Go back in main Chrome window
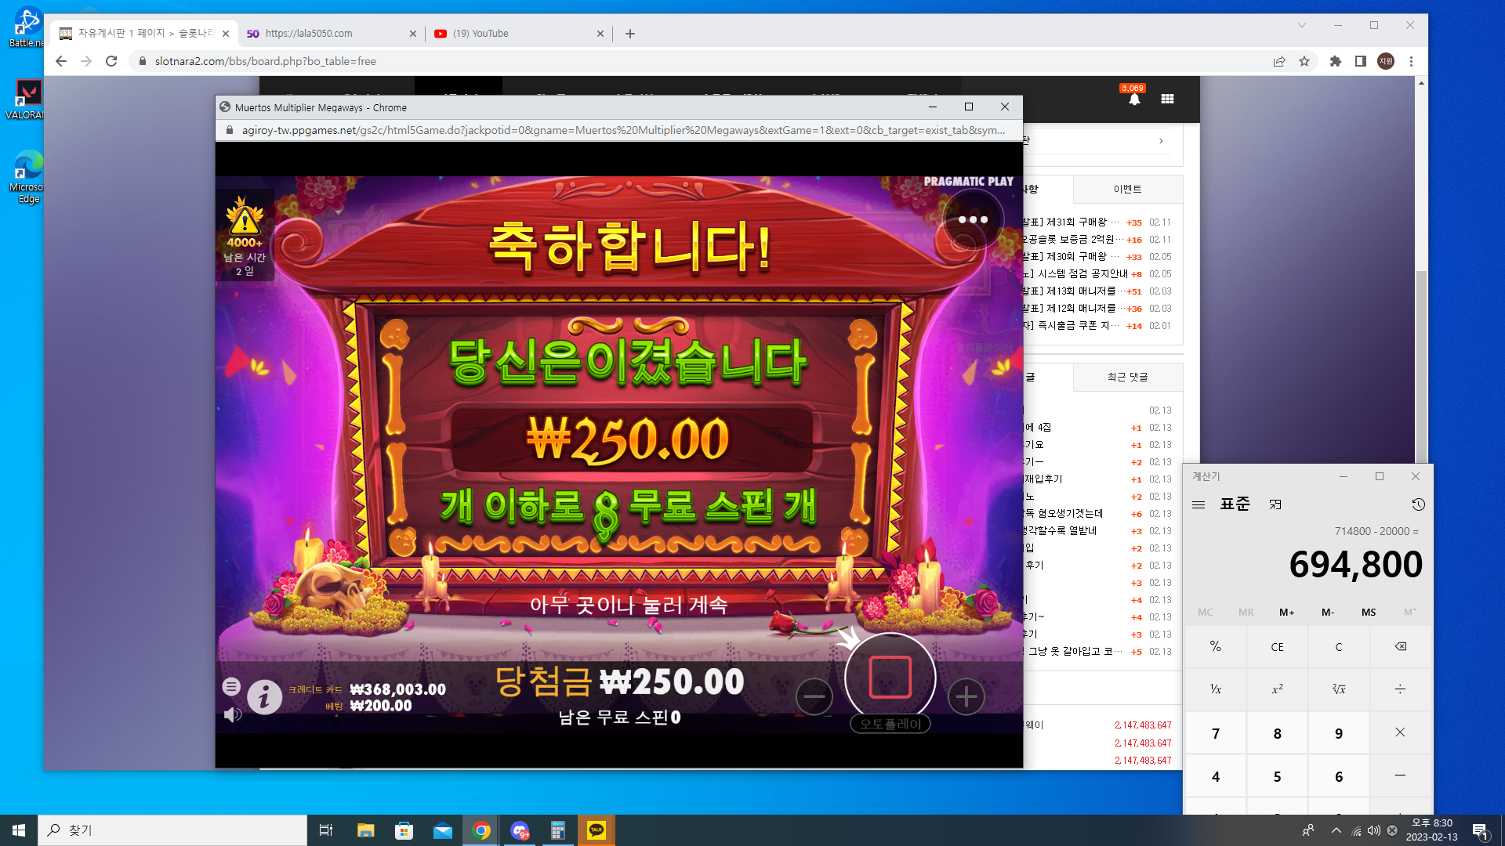 tap(61, 61)
